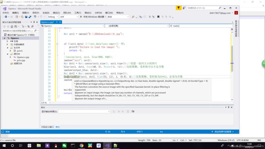This screenshot has width=265, height=149.
Task: Expand the Opencv.cpp file node
Action: tap(11, 57)
